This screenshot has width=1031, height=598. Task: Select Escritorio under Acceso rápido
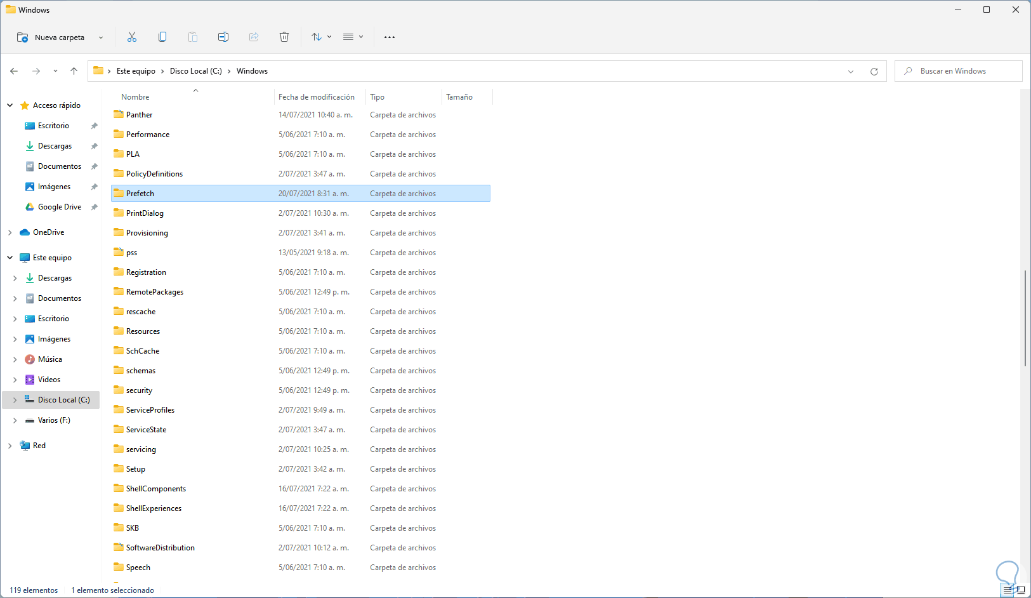tap(53, 126)
